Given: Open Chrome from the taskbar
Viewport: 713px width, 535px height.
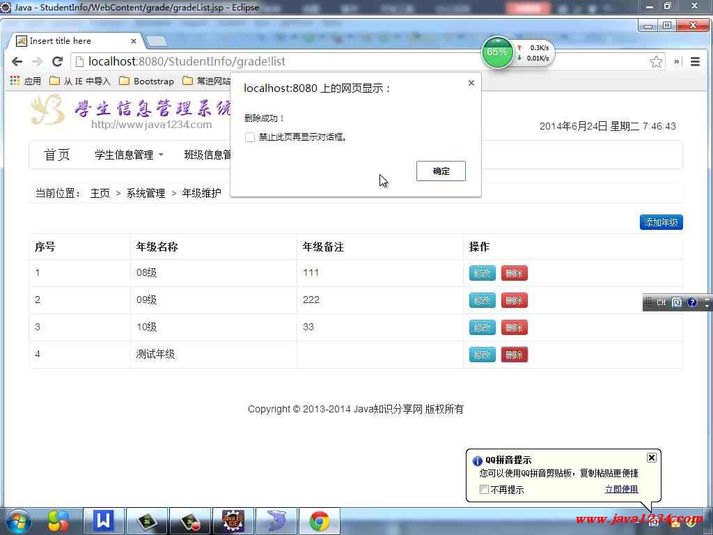Looking at the screenshot, I should 320,521.
